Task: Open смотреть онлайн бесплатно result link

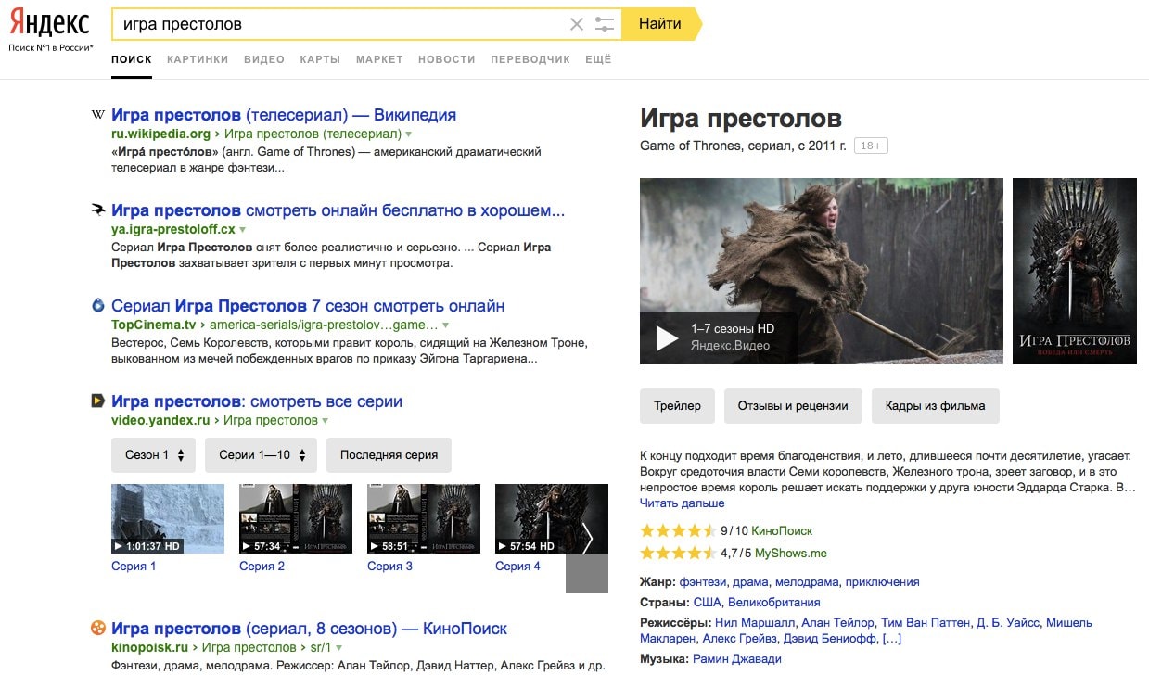Action: (x=338, y=210)
